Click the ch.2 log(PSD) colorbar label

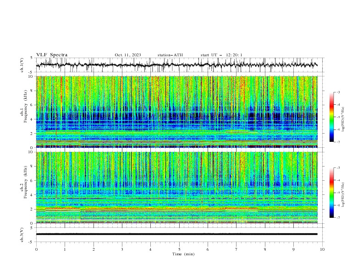343,195
